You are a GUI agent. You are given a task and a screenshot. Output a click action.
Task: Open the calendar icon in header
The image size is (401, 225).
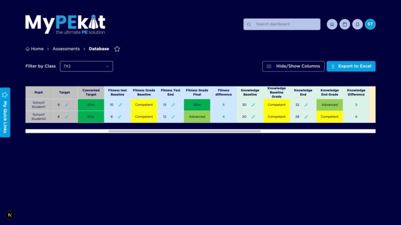[x=345, y=24]
